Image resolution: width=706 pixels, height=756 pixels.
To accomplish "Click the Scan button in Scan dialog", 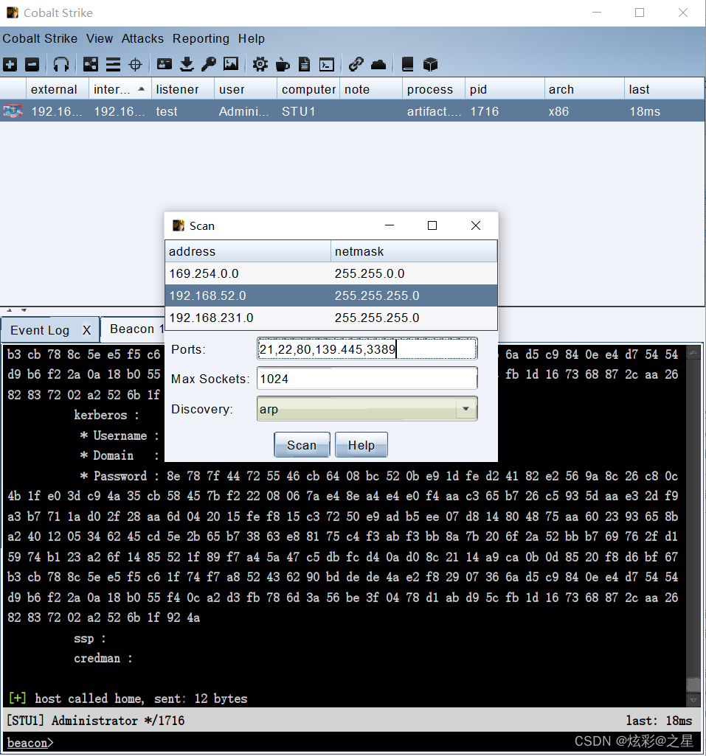I will (x=302, y=445).
